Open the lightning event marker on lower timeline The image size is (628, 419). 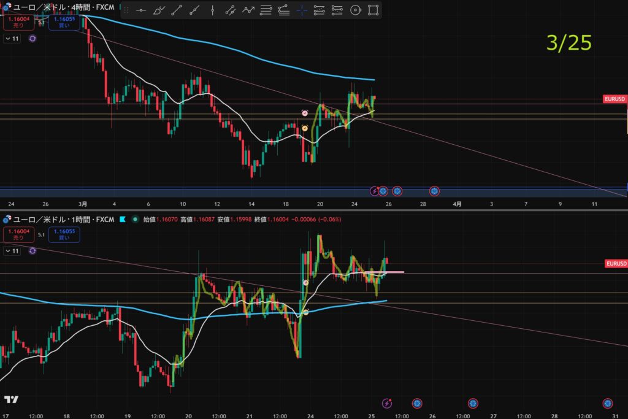point(387,403)
